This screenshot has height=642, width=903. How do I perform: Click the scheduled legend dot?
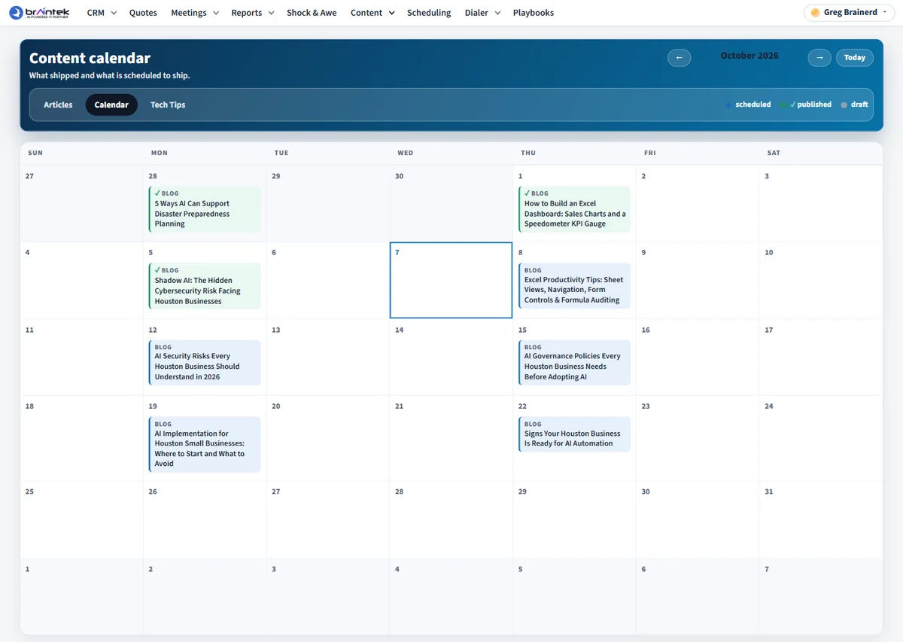tap(728, 105)
